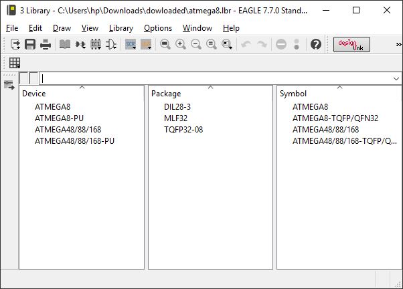
Task: Run a script via SCR icon
Action: click(x=131, y=44)
